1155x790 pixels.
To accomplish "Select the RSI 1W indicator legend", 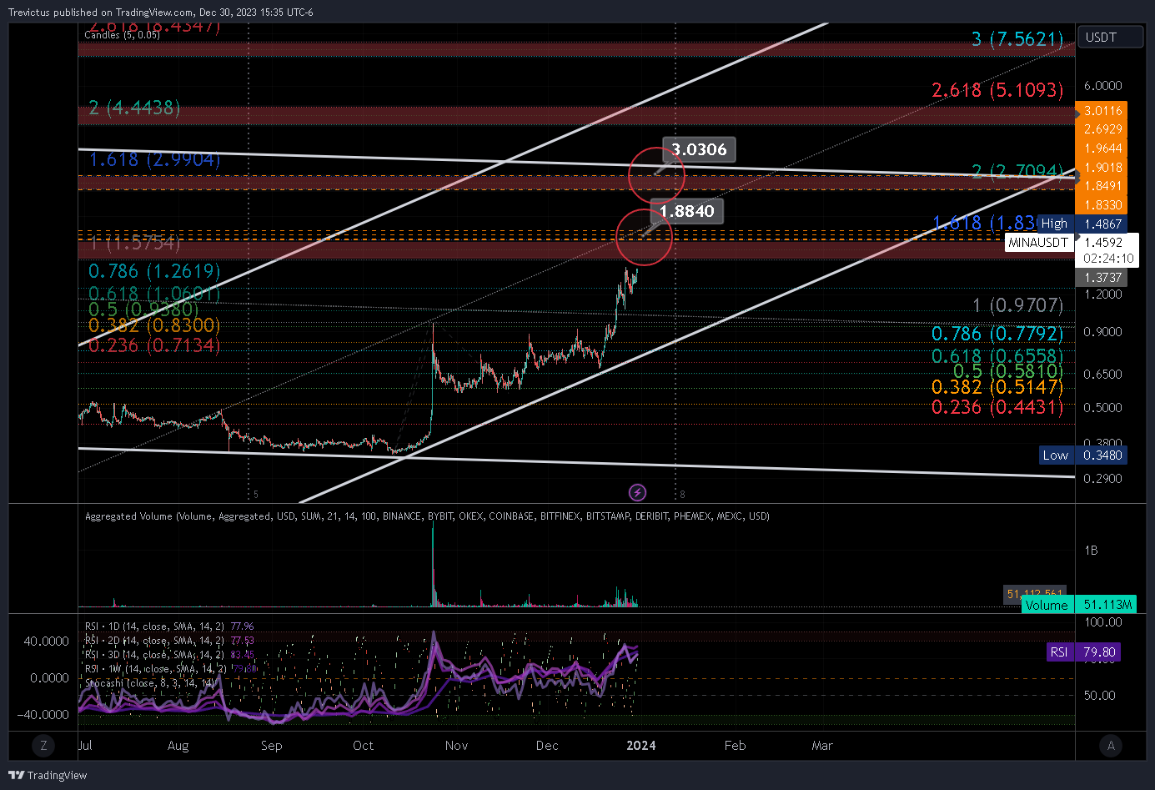I will tap(171, 669).
